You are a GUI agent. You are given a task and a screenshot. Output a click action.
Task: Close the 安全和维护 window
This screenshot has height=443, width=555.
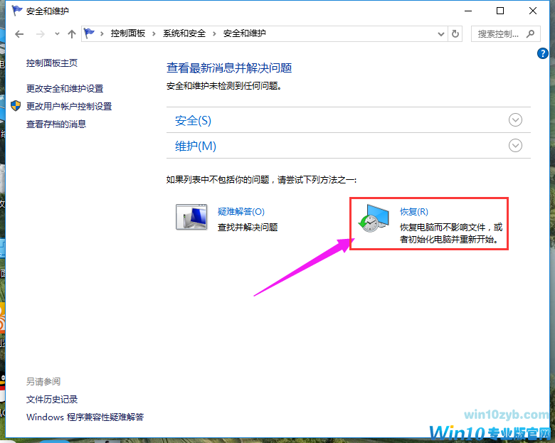tap(533, 11)
